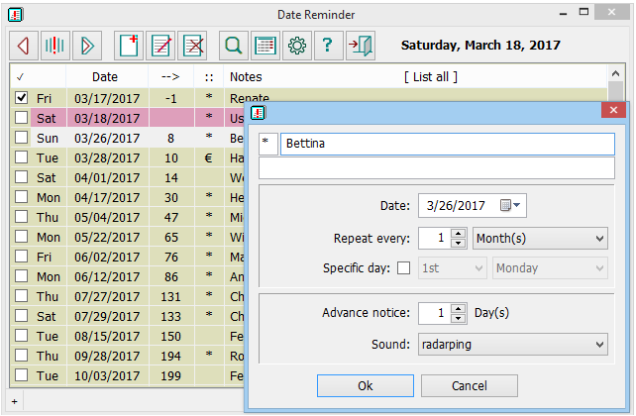This screenshot has height=416, width=636.
Task: Check the Sun 03/26/2017 checkbox
Action: coord(21,137)
